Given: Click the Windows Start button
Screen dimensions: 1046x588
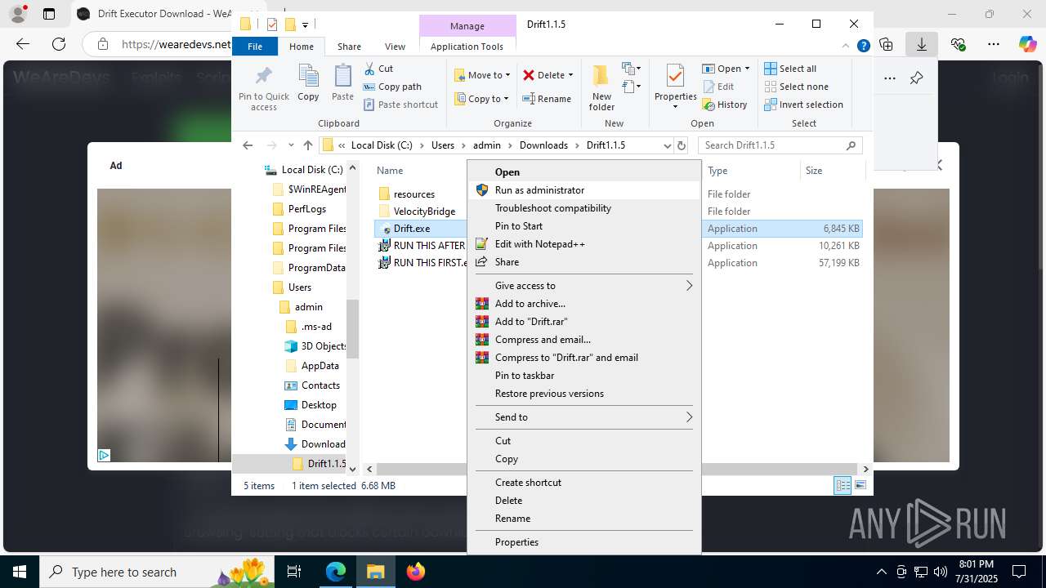Looking at the screenshot, I should coord(19,572).
